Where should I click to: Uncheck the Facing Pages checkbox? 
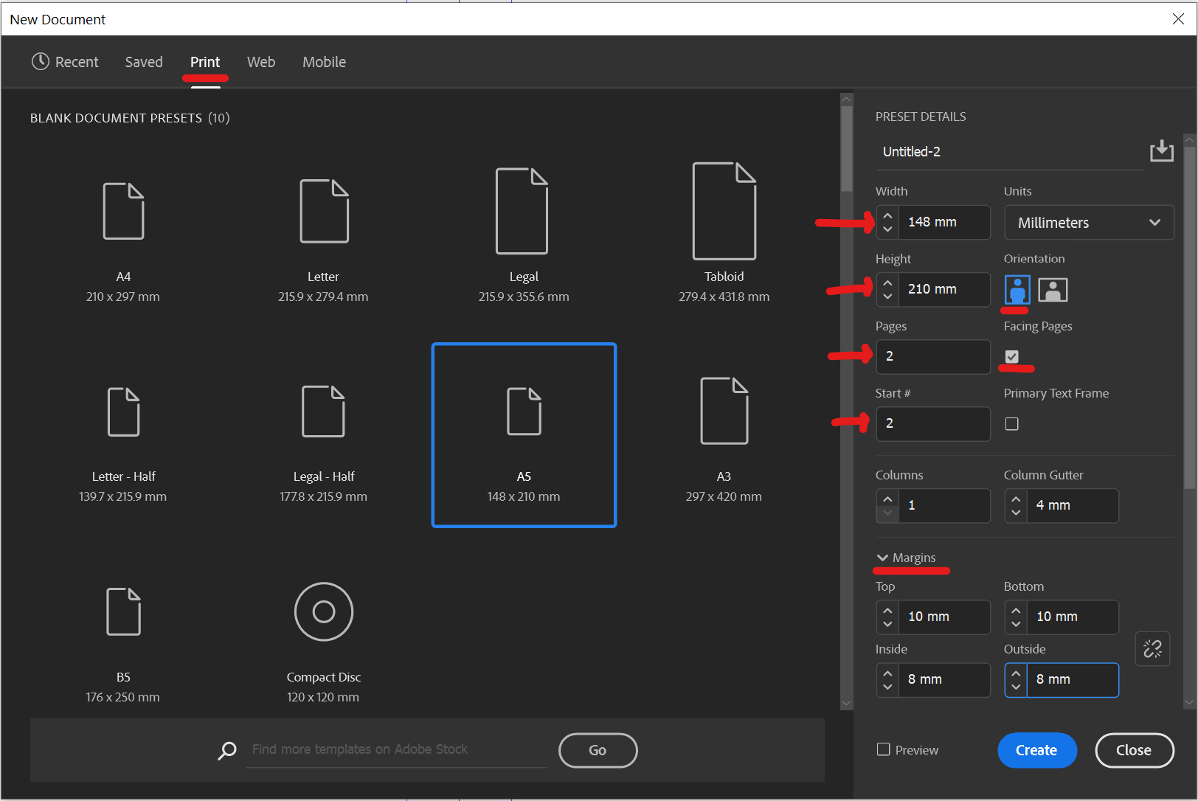click(x=1011, y=356)
